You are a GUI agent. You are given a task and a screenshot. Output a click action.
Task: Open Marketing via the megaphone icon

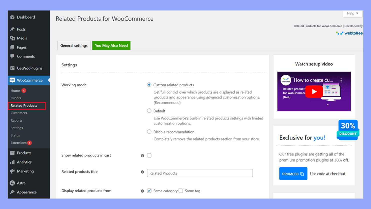12,171
